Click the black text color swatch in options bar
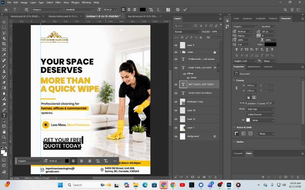 pyautogui.click(x=143, y=10)
